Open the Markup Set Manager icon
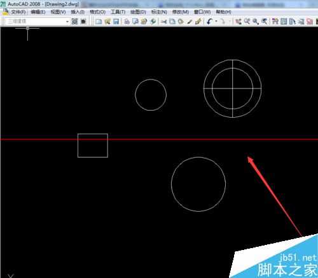The width and height of the screenshot is (318, 278). [x=310, y=22]
